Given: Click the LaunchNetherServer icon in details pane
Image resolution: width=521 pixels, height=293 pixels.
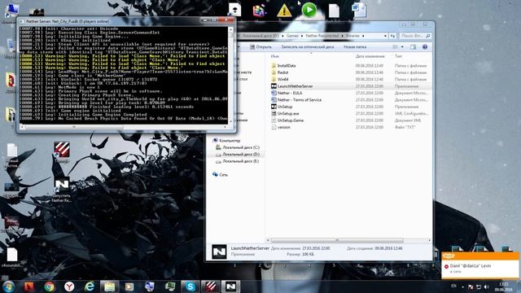Looking at the screenshot, I should pos(219,251).
